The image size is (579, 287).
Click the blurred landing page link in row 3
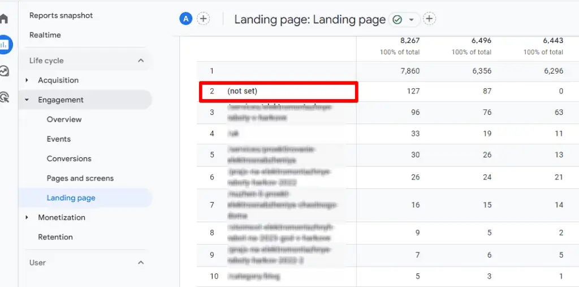click(279, 113)
